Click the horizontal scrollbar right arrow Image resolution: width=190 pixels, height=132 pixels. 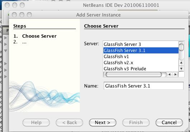(175, 75)
